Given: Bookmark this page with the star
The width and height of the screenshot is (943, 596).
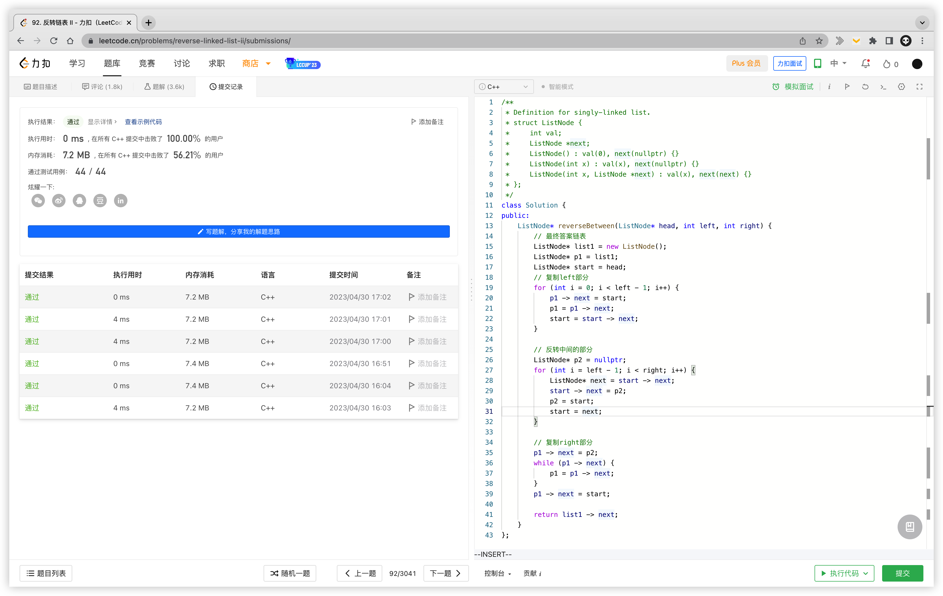Looking at the screenshot, I should [819, 41].
